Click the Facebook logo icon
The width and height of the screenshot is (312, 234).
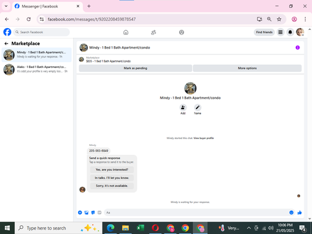[x=7, y=32]
